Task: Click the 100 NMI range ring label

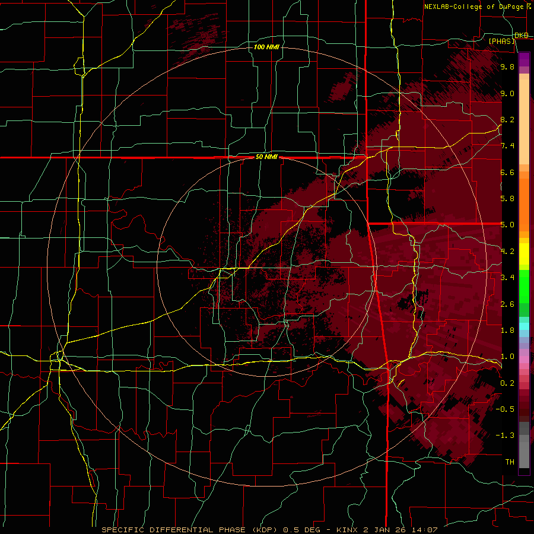Action: (x=266, y=47)
